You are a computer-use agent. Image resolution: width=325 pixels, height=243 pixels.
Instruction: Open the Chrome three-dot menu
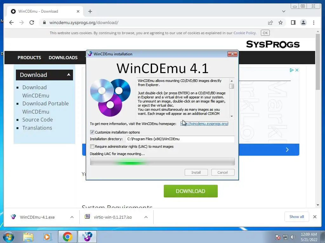pos(314,22)
